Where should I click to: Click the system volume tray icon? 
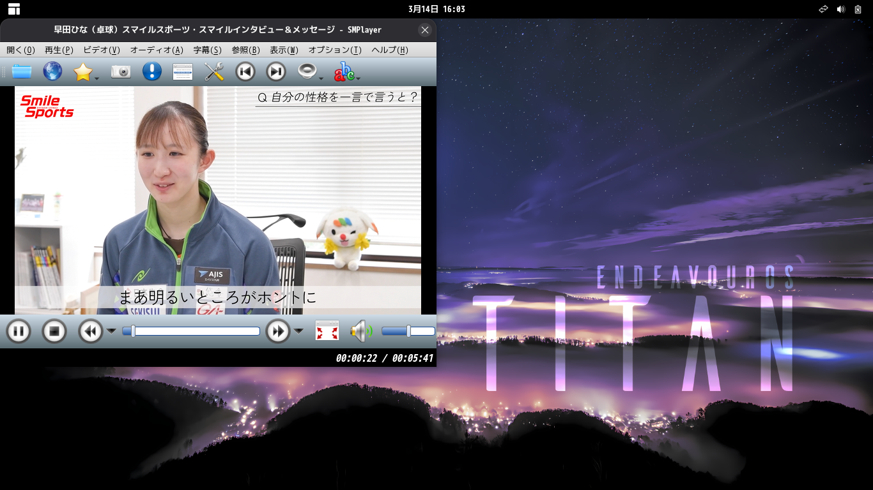tap(841, 9)
